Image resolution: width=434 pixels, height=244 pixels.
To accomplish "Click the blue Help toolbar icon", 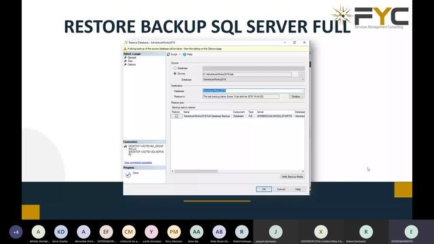I will click(x=184, y=54).
